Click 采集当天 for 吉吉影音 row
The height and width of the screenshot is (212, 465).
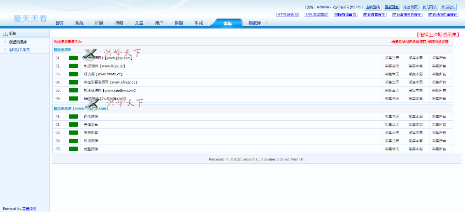click(392, 133)
